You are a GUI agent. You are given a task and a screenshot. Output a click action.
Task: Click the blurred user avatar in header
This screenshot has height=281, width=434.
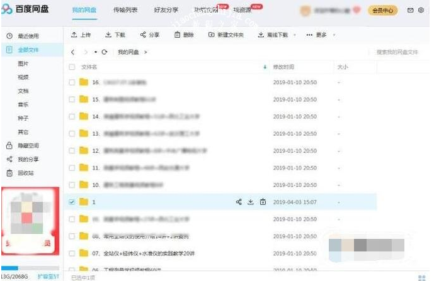click(x=306, y=11)
